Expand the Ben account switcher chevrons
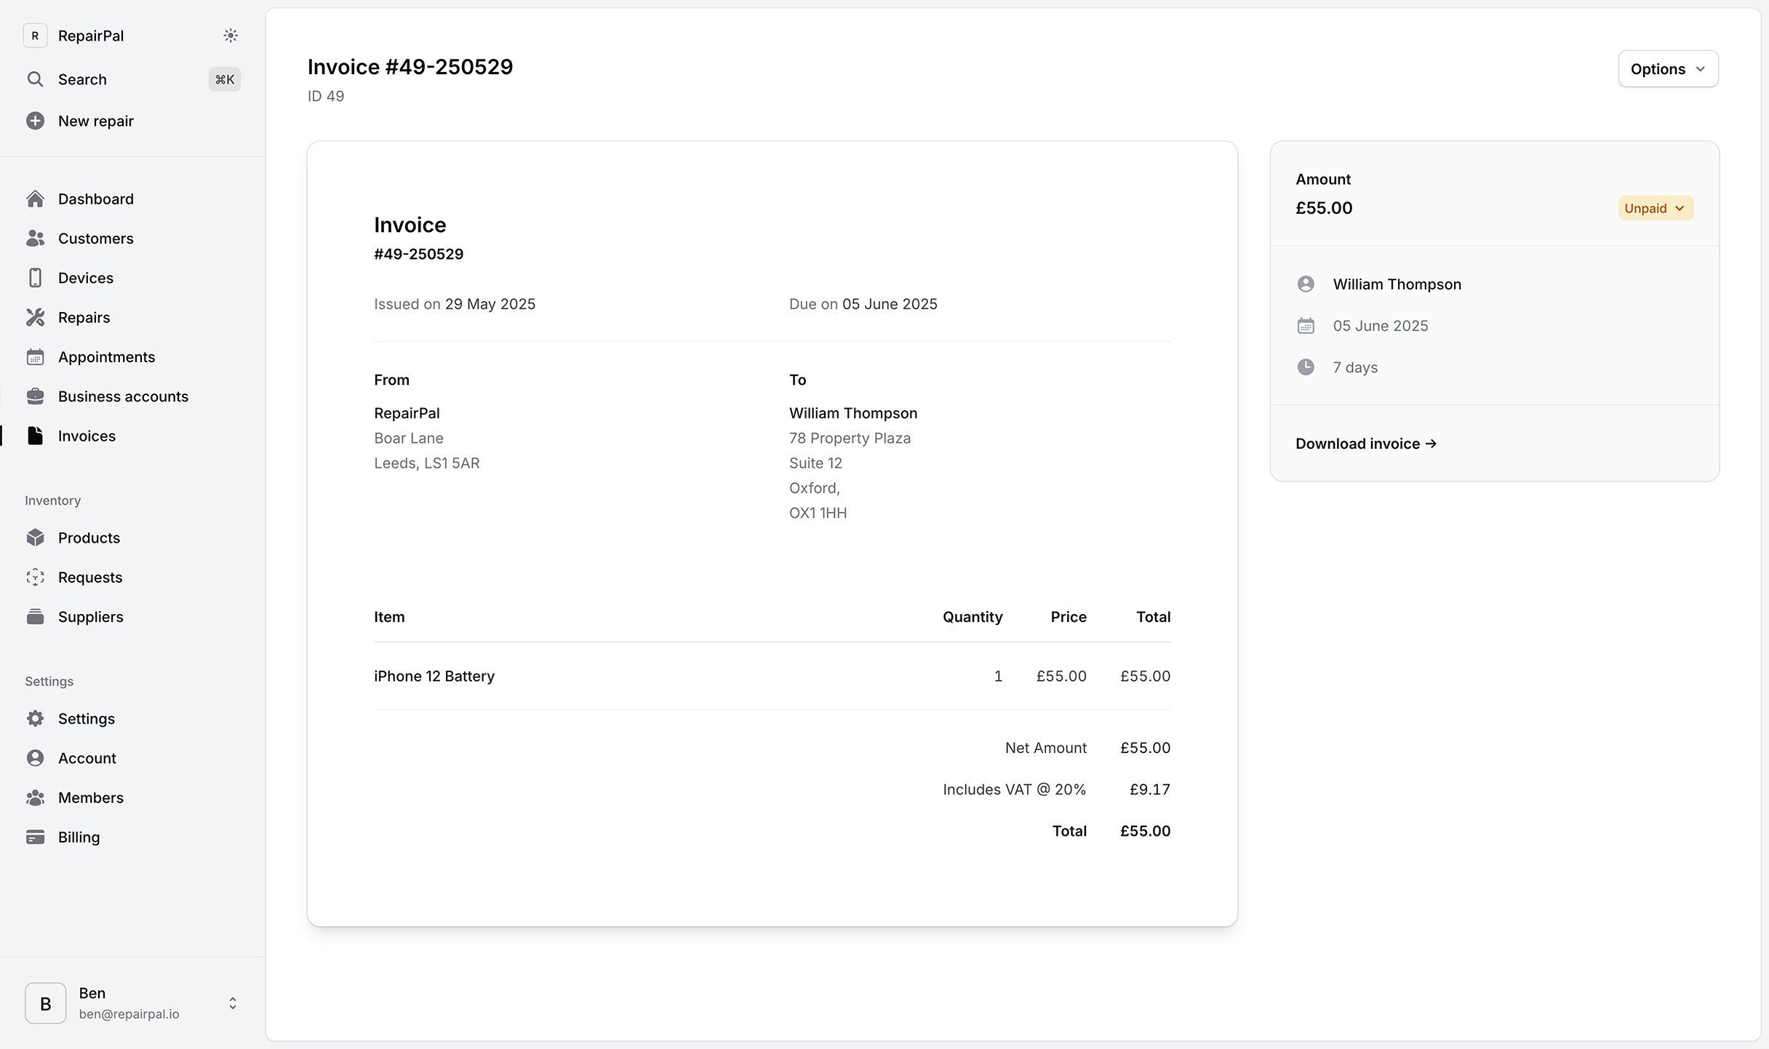The width and height of the screenshot is (1769, 1049). 233,1003
